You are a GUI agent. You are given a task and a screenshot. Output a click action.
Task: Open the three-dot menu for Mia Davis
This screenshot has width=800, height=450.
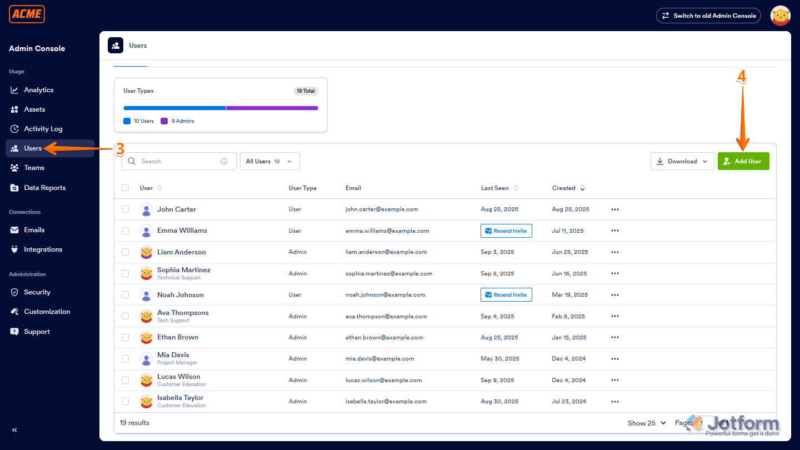point(614,359)
